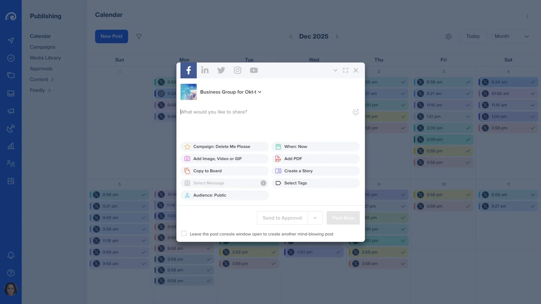Collapse the post composer with the chevron
541x304 pixels.
point(335,70)
